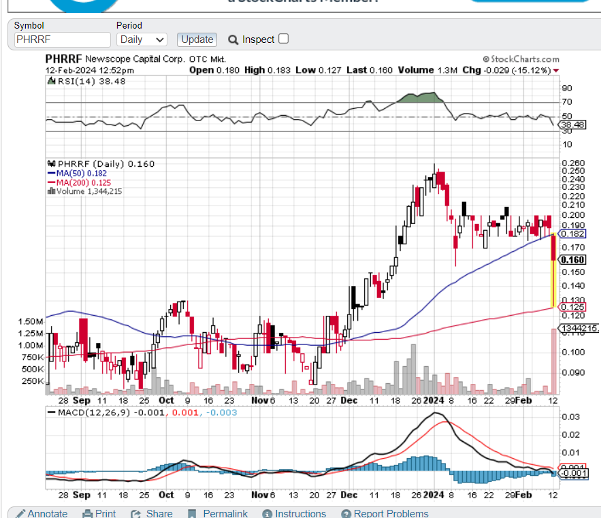Click the green overbought RSI region

tap(420, 98)
